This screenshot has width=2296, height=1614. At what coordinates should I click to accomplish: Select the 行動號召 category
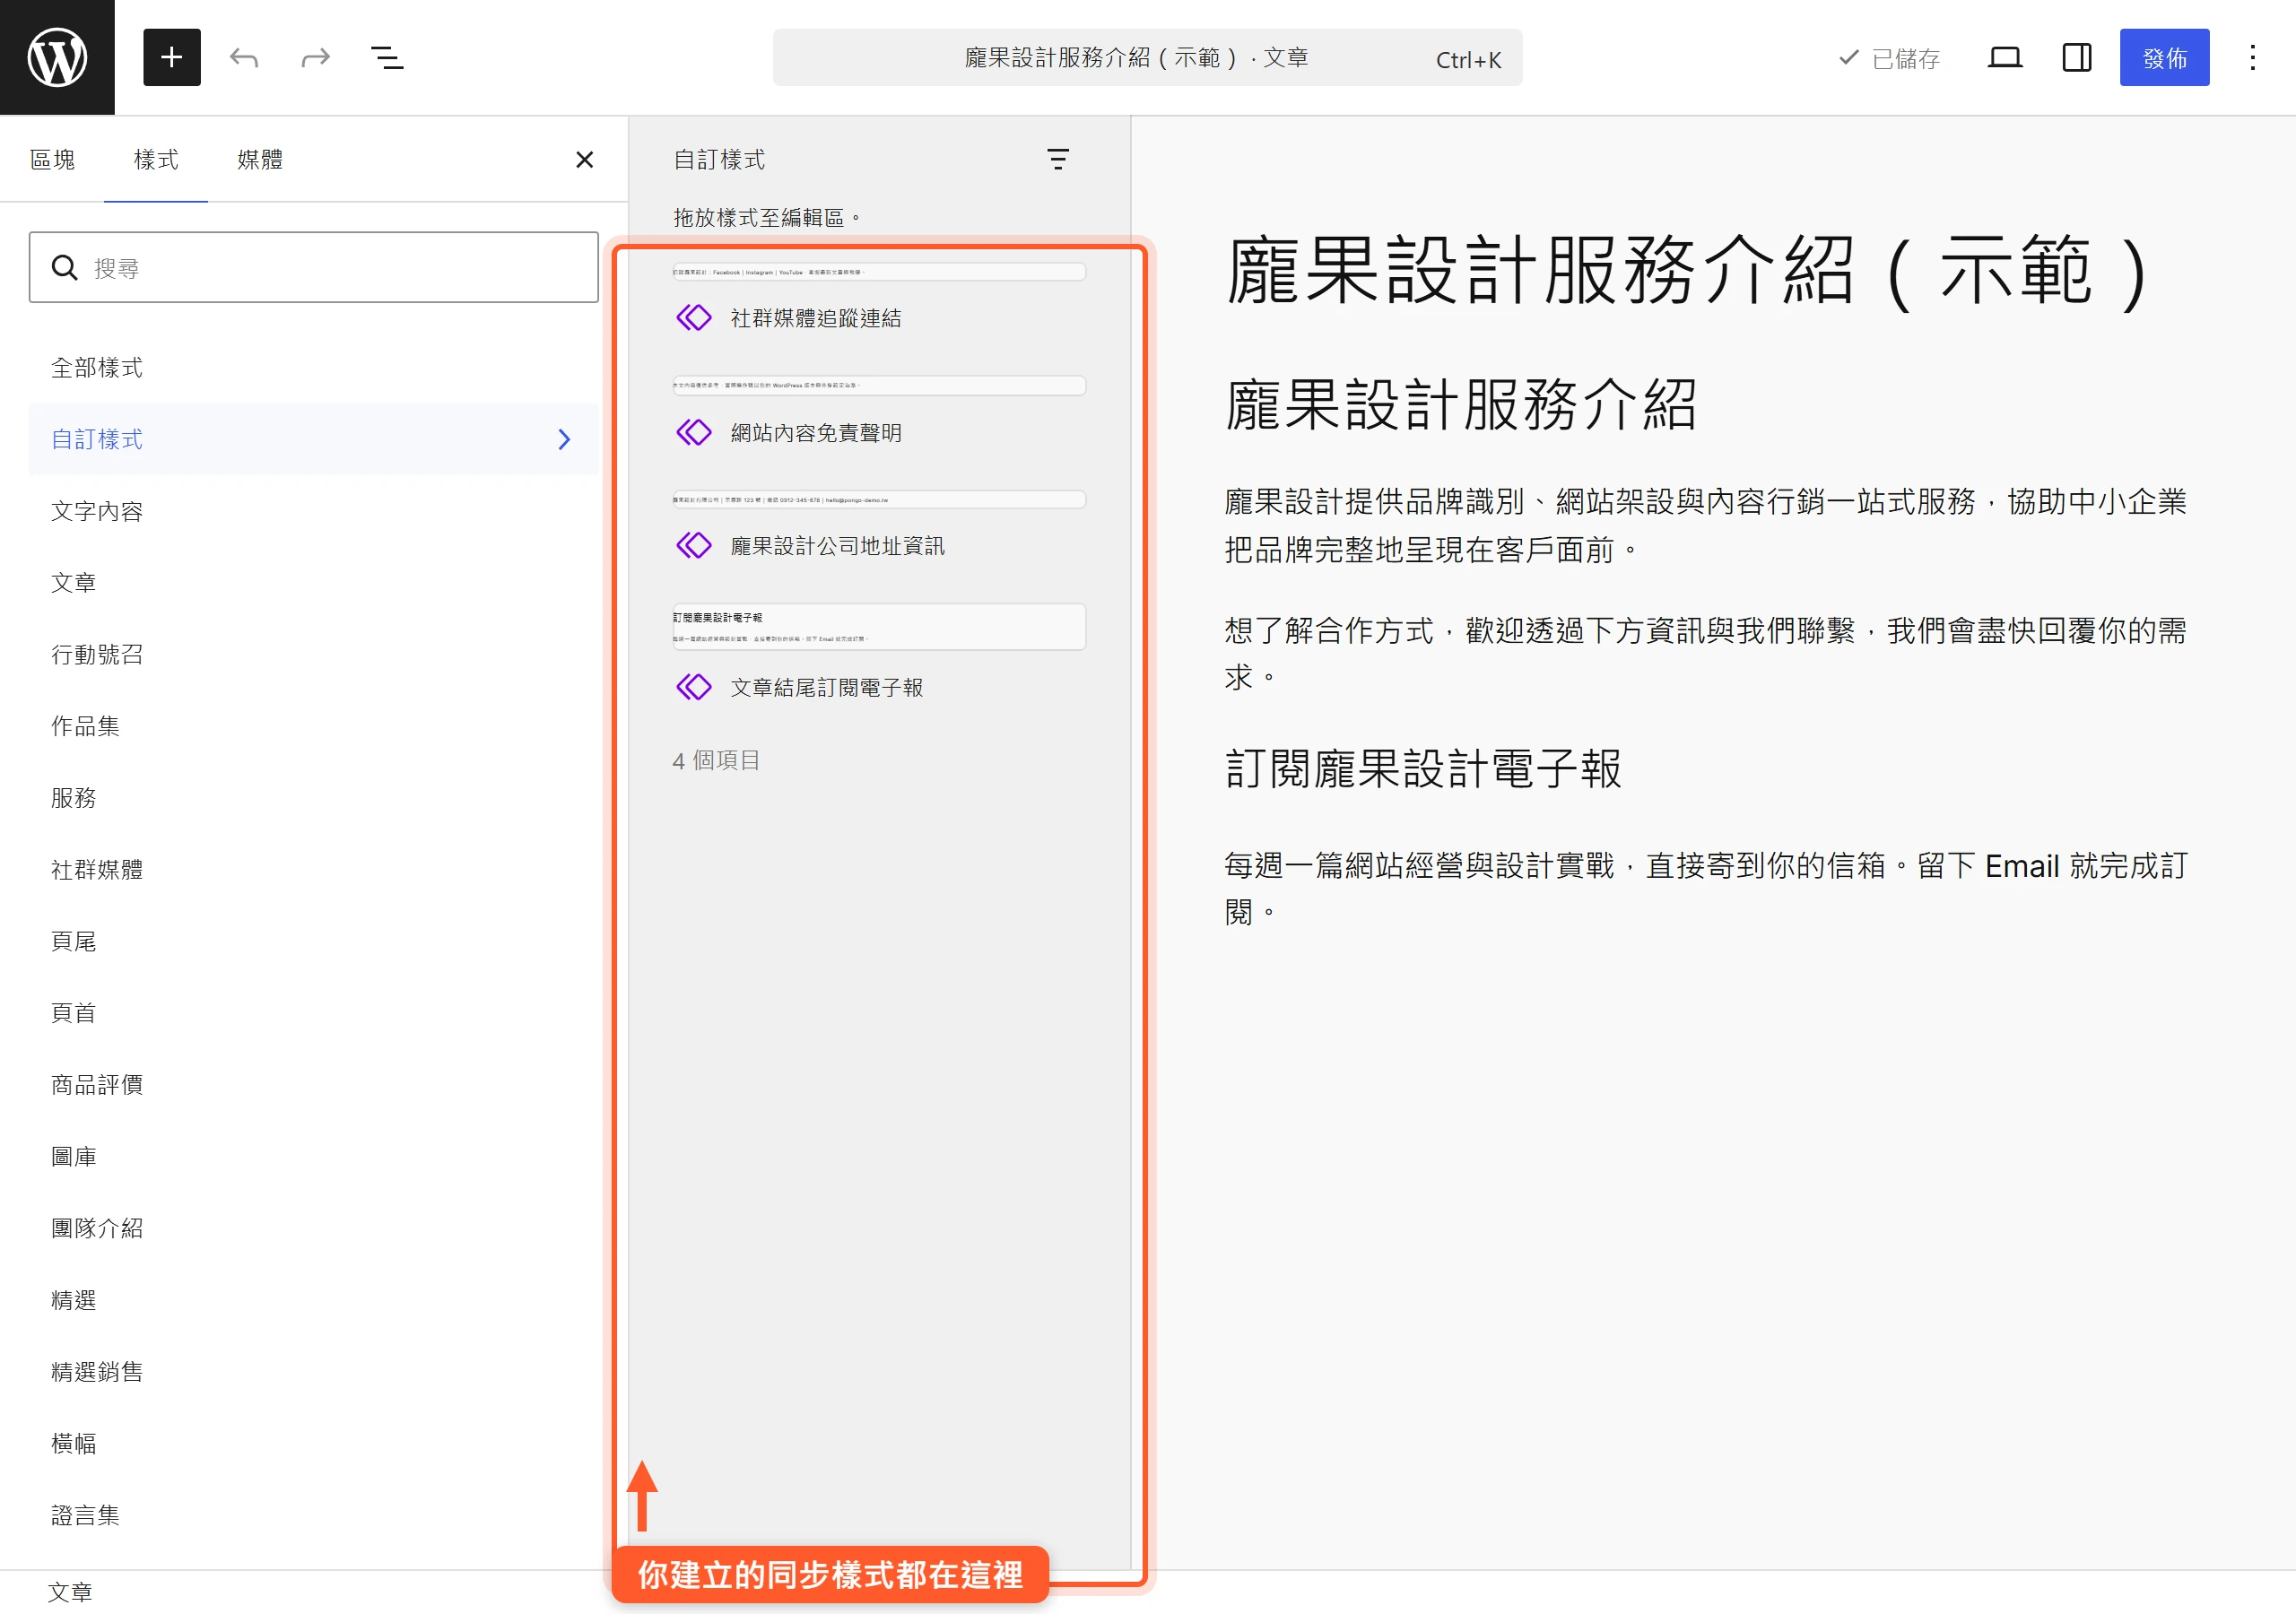pos(313,654)
